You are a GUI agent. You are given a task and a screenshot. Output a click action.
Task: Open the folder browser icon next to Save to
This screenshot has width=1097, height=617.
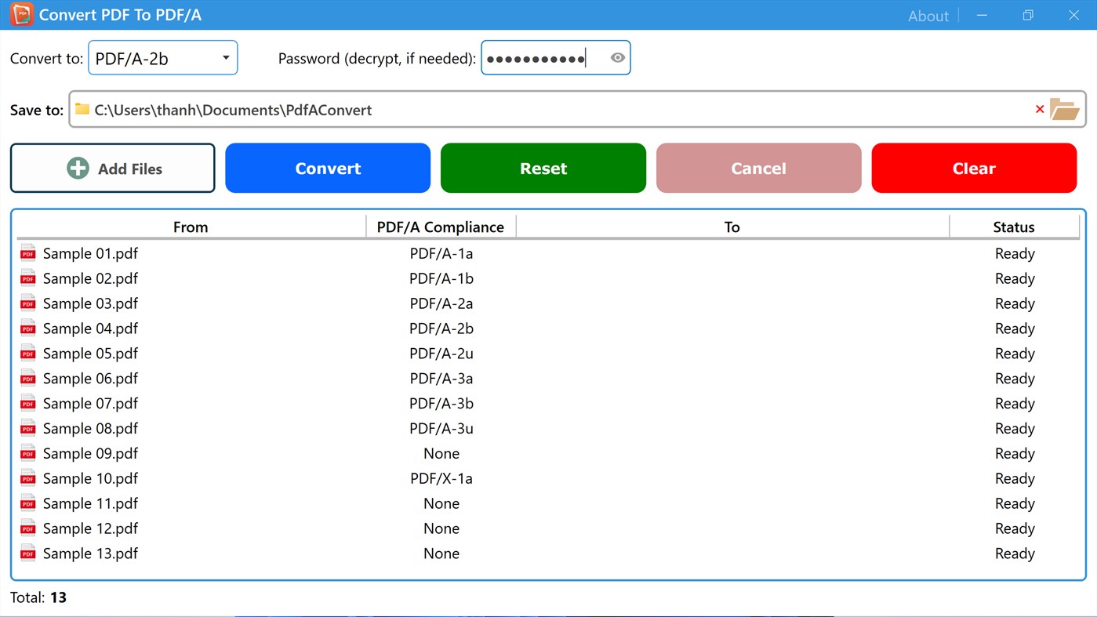(x=1065, y=110)
